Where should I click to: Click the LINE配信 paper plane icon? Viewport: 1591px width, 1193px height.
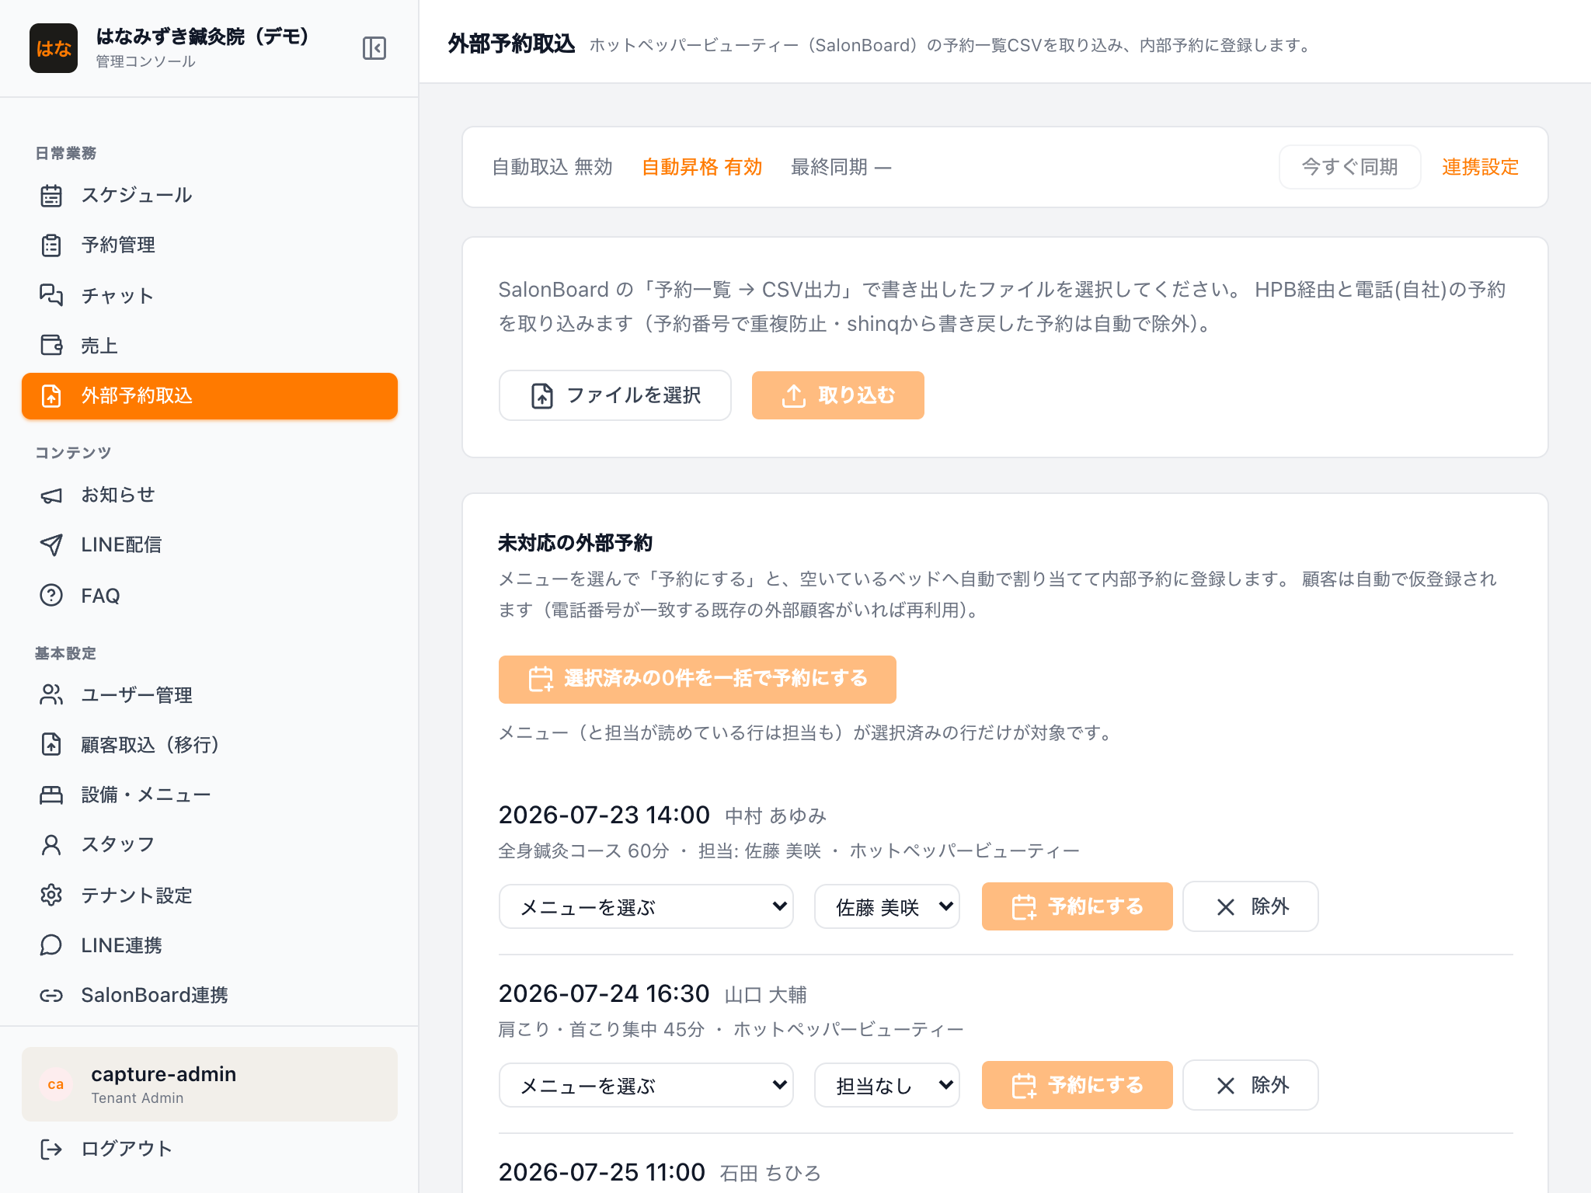pyautogui.click(x=51, y=545)
